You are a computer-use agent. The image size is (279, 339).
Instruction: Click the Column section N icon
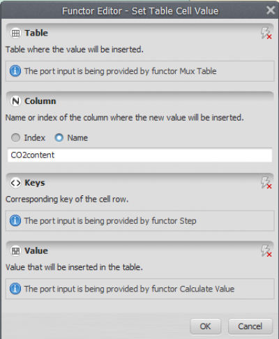coord(15,101)
